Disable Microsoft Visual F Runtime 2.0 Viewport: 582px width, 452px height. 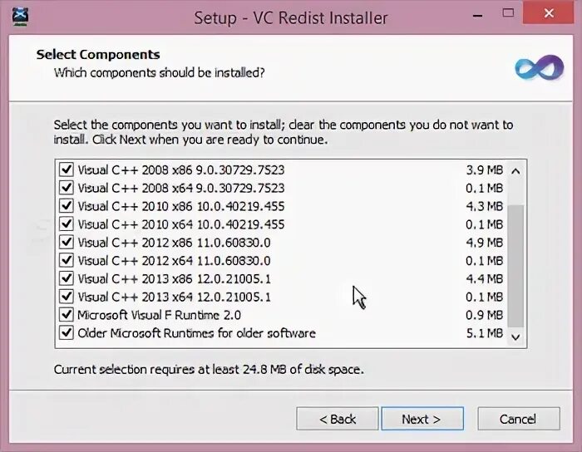67,315
